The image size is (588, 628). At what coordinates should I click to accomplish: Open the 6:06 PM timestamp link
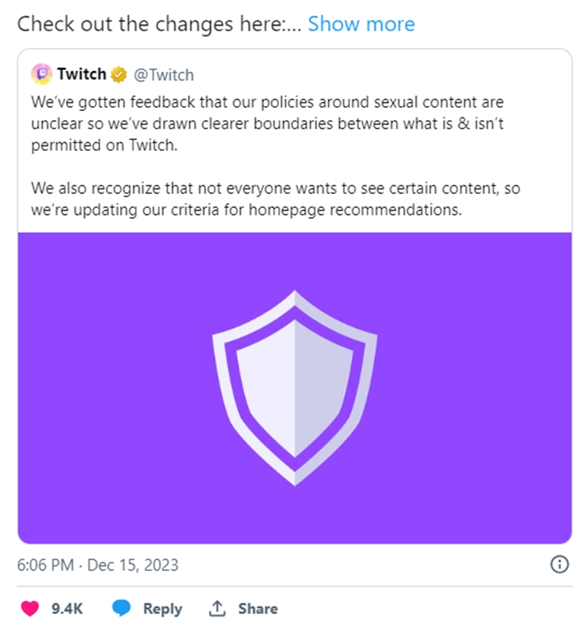click(45, 565)
